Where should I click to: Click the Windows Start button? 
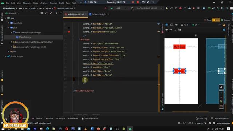(3, 129)
